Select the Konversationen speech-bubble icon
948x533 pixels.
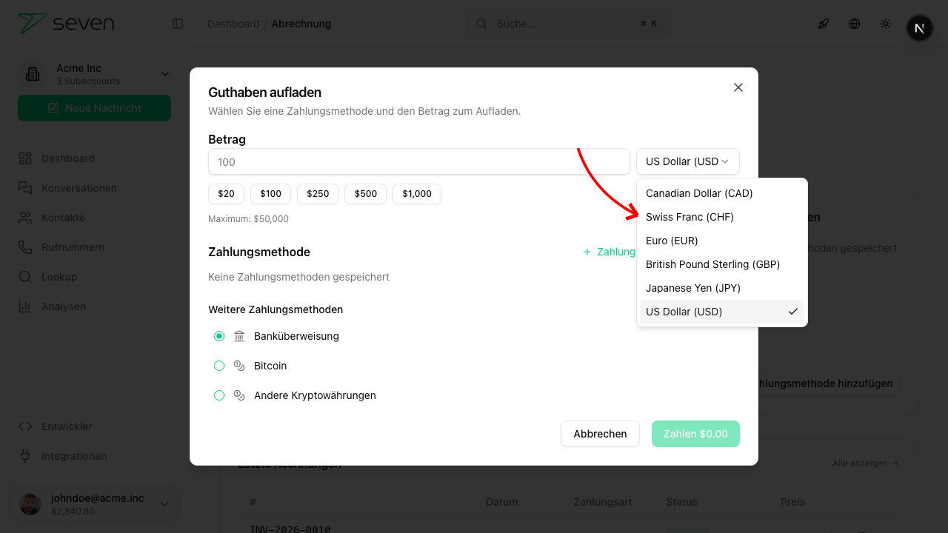coord(25,188)
